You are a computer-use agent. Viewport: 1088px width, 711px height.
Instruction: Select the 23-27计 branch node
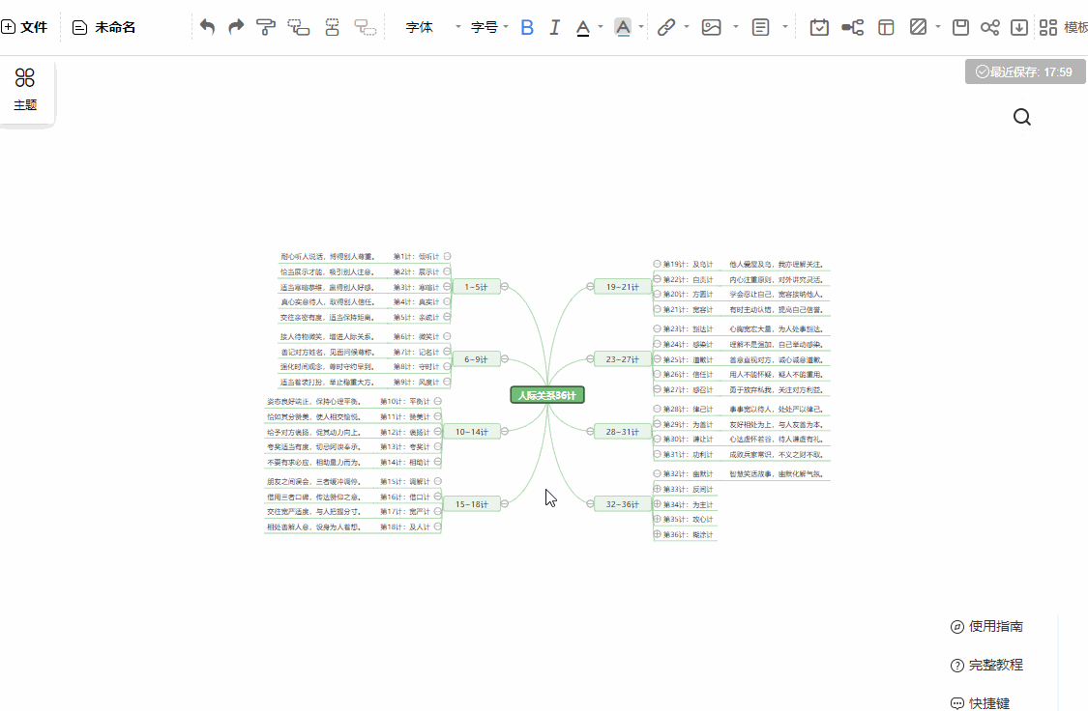tap(623, 359)
